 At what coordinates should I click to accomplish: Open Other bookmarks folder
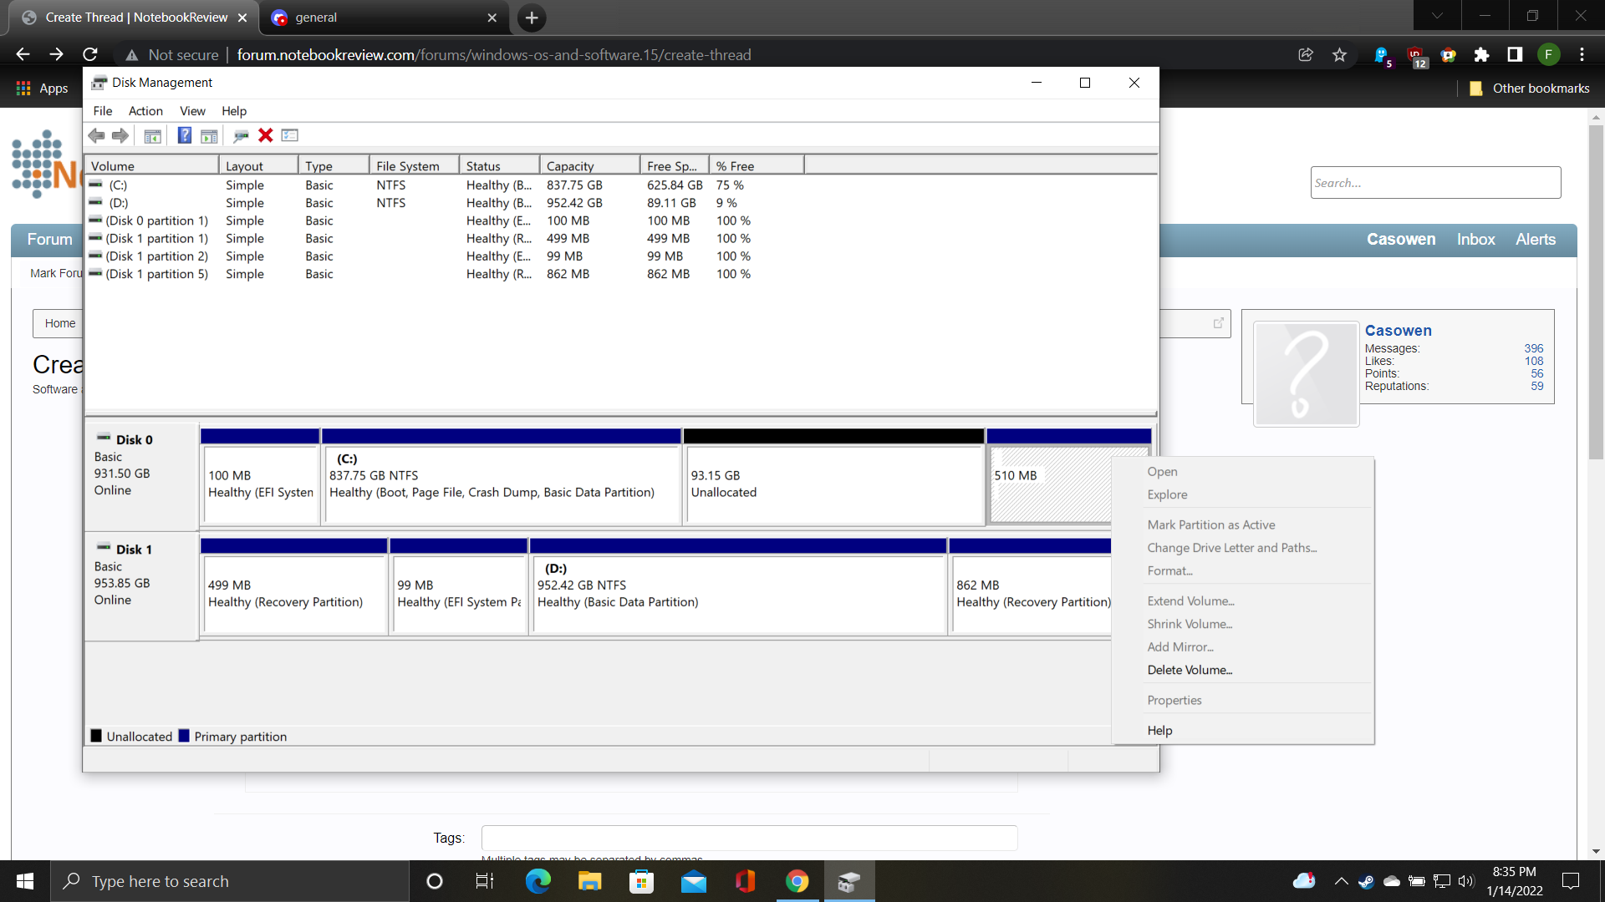click(1530, 89)
